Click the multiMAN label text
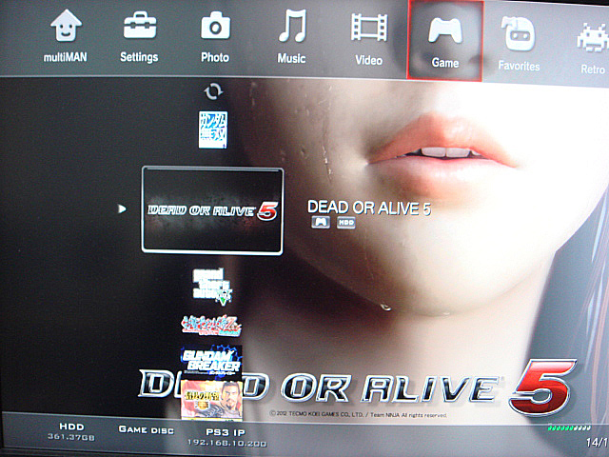609x457 pixels. (66, 57)
